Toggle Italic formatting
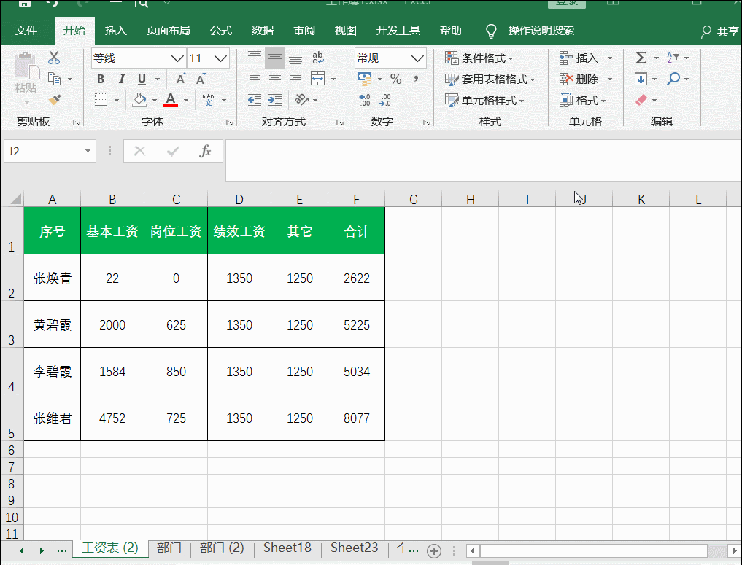The height and width of the screenshot is (565, 742). (121, 79)
